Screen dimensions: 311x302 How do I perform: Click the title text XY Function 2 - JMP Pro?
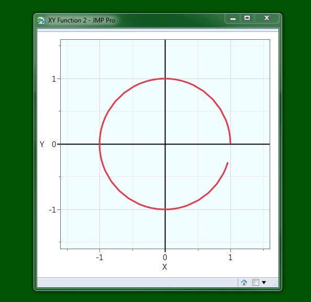coord(82,20)
